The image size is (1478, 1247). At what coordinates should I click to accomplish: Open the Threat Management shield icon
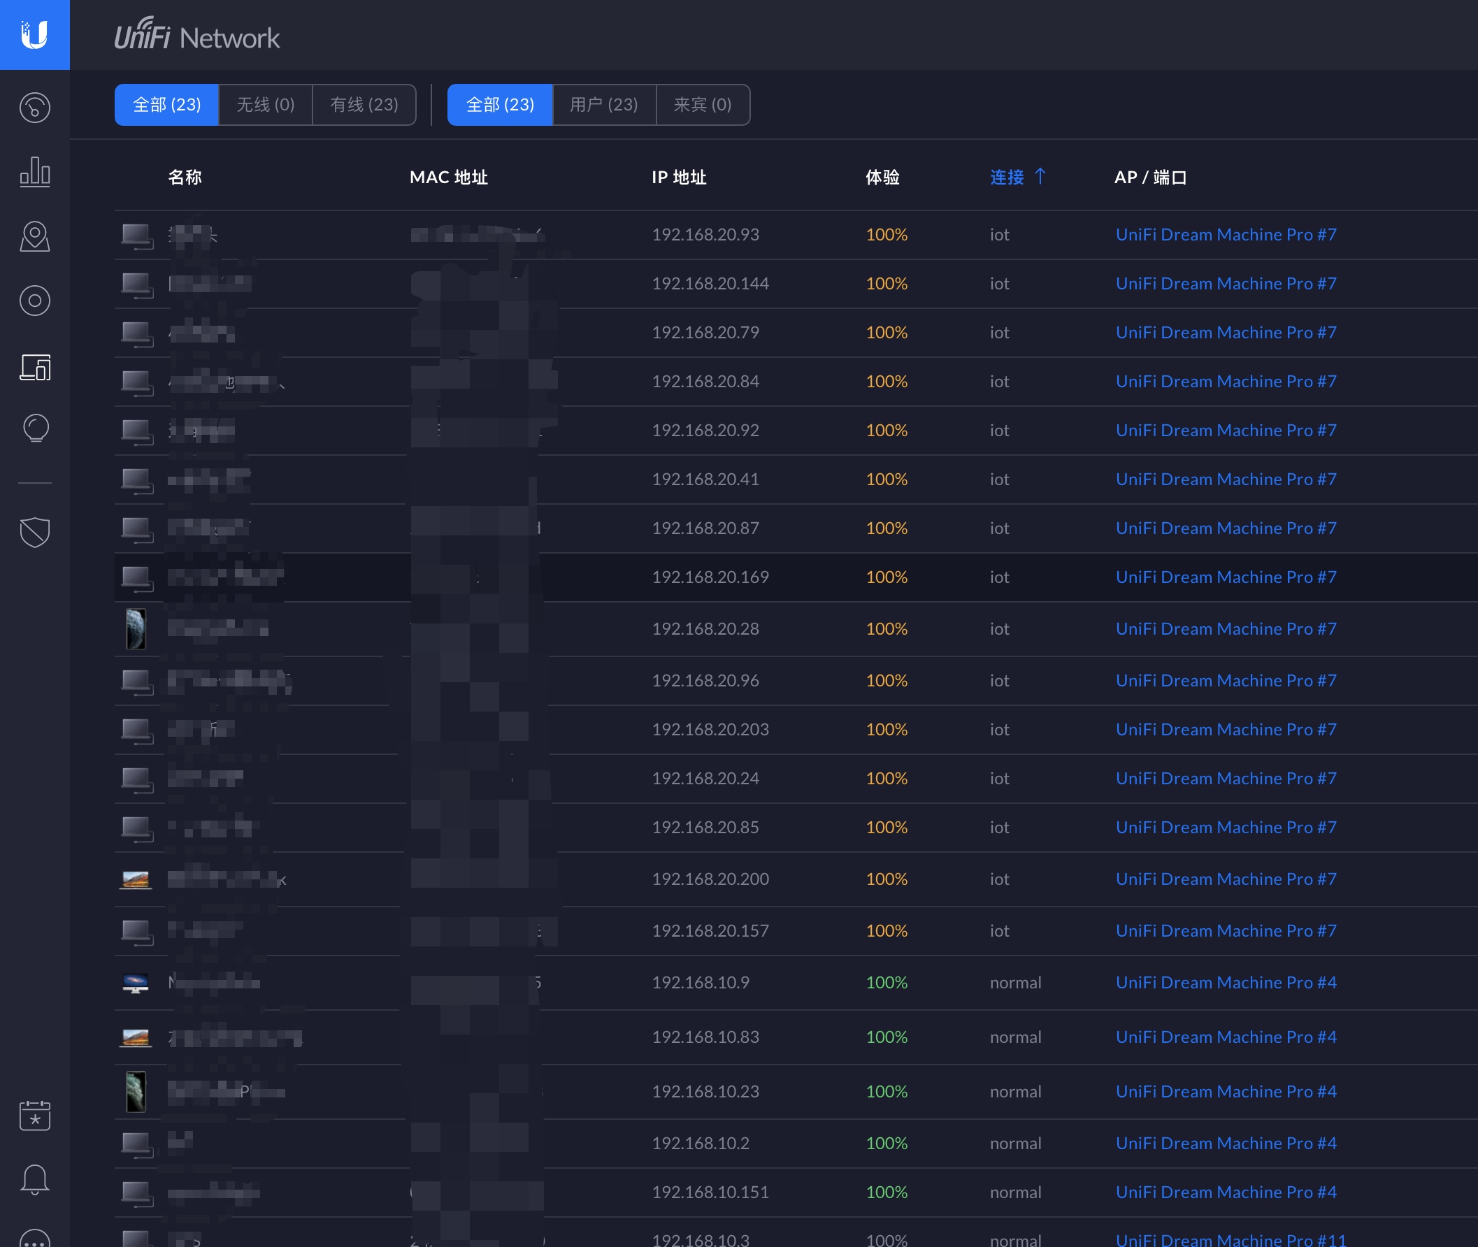click(35, 532)
